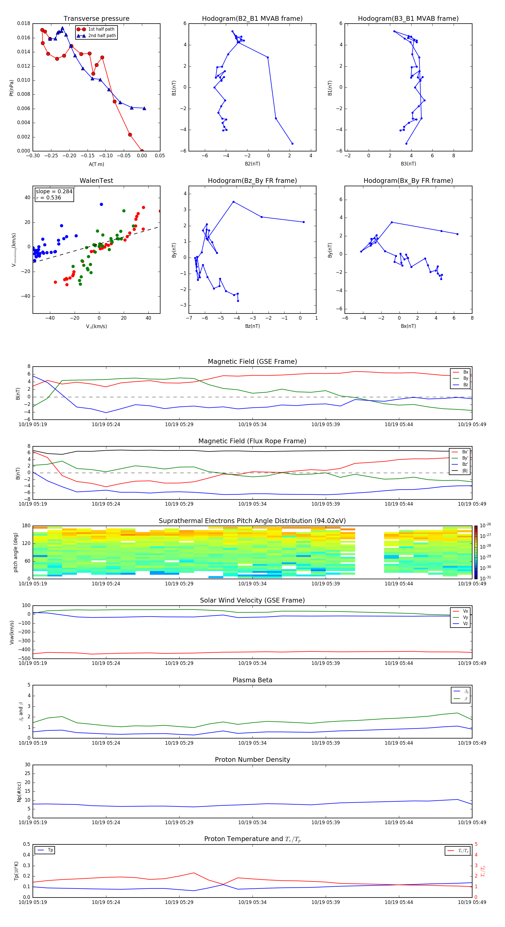Screen dimensions: 505x927
Task: Click the 'pitch angle (deg)' axis label
Action: tap(15, 552)
